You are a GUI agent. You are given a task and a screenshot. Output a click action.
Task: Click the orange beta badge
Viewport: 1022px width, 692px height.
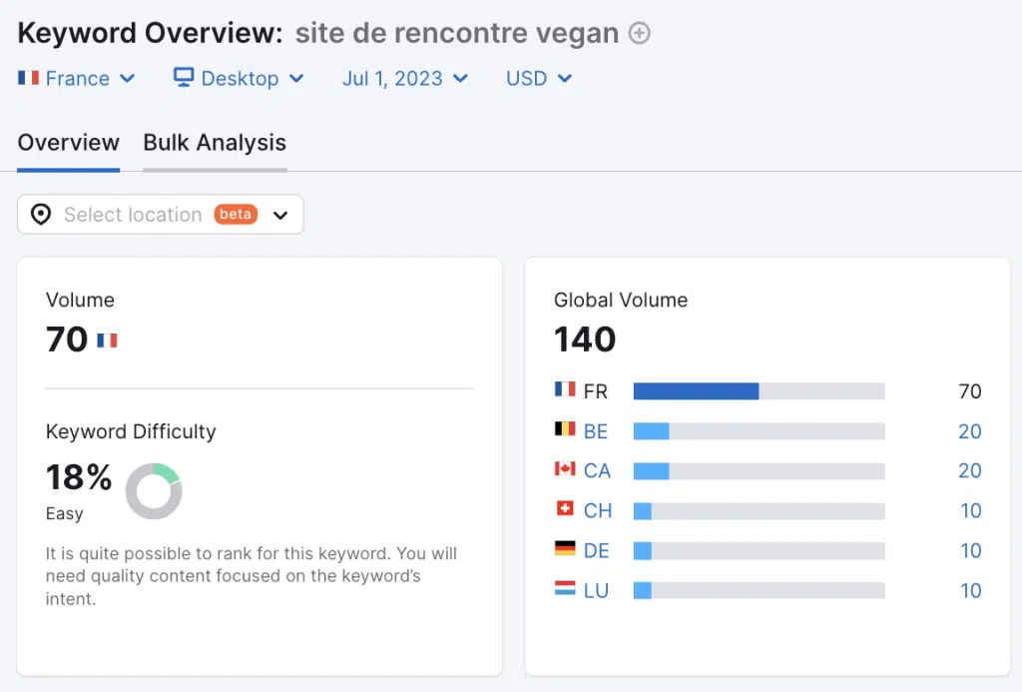coord(236,214)
